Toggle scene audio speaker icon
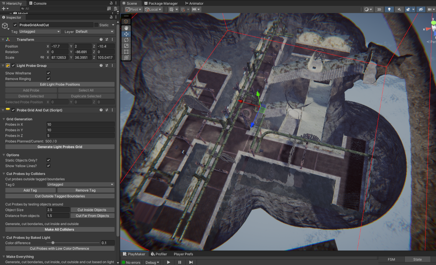The width and height of the screenshot is (436, 265). point(400,9)
